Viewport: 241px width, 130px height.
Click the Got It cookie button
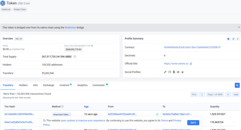[x=193, y=123]
